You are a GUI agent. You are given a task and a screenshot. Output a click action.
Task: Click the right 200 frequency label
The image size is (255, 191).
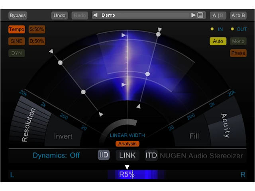click(191, 116)
